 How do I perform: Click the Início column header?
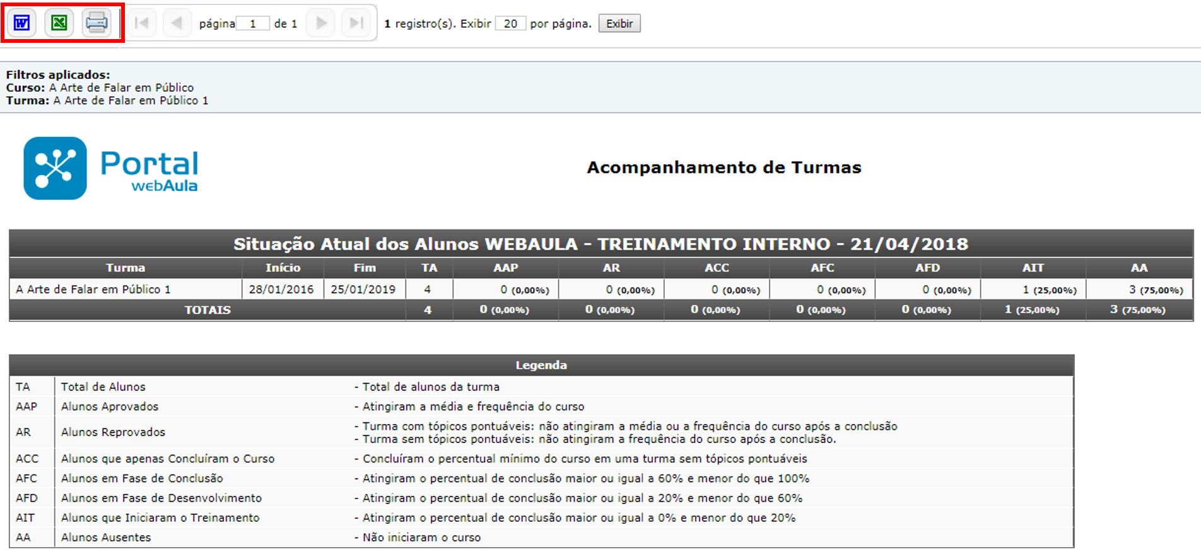(283, 268)
